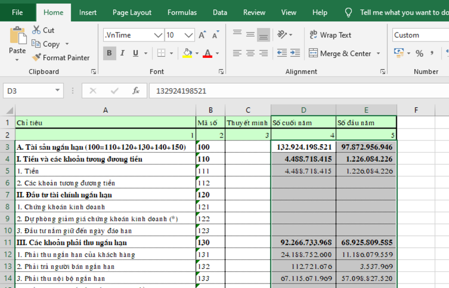
Task: Toggle Italic formatting
Action: [x=122, y=53]
